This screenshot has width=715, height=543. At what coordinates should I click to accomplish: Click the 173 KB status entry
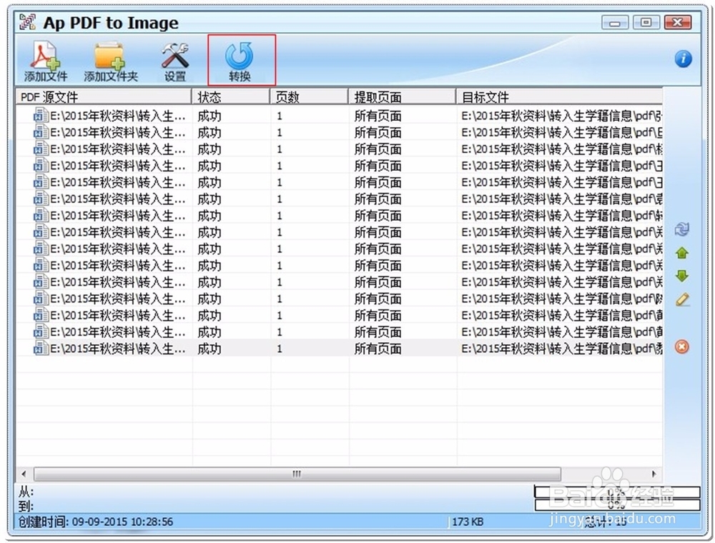point(468,522)
